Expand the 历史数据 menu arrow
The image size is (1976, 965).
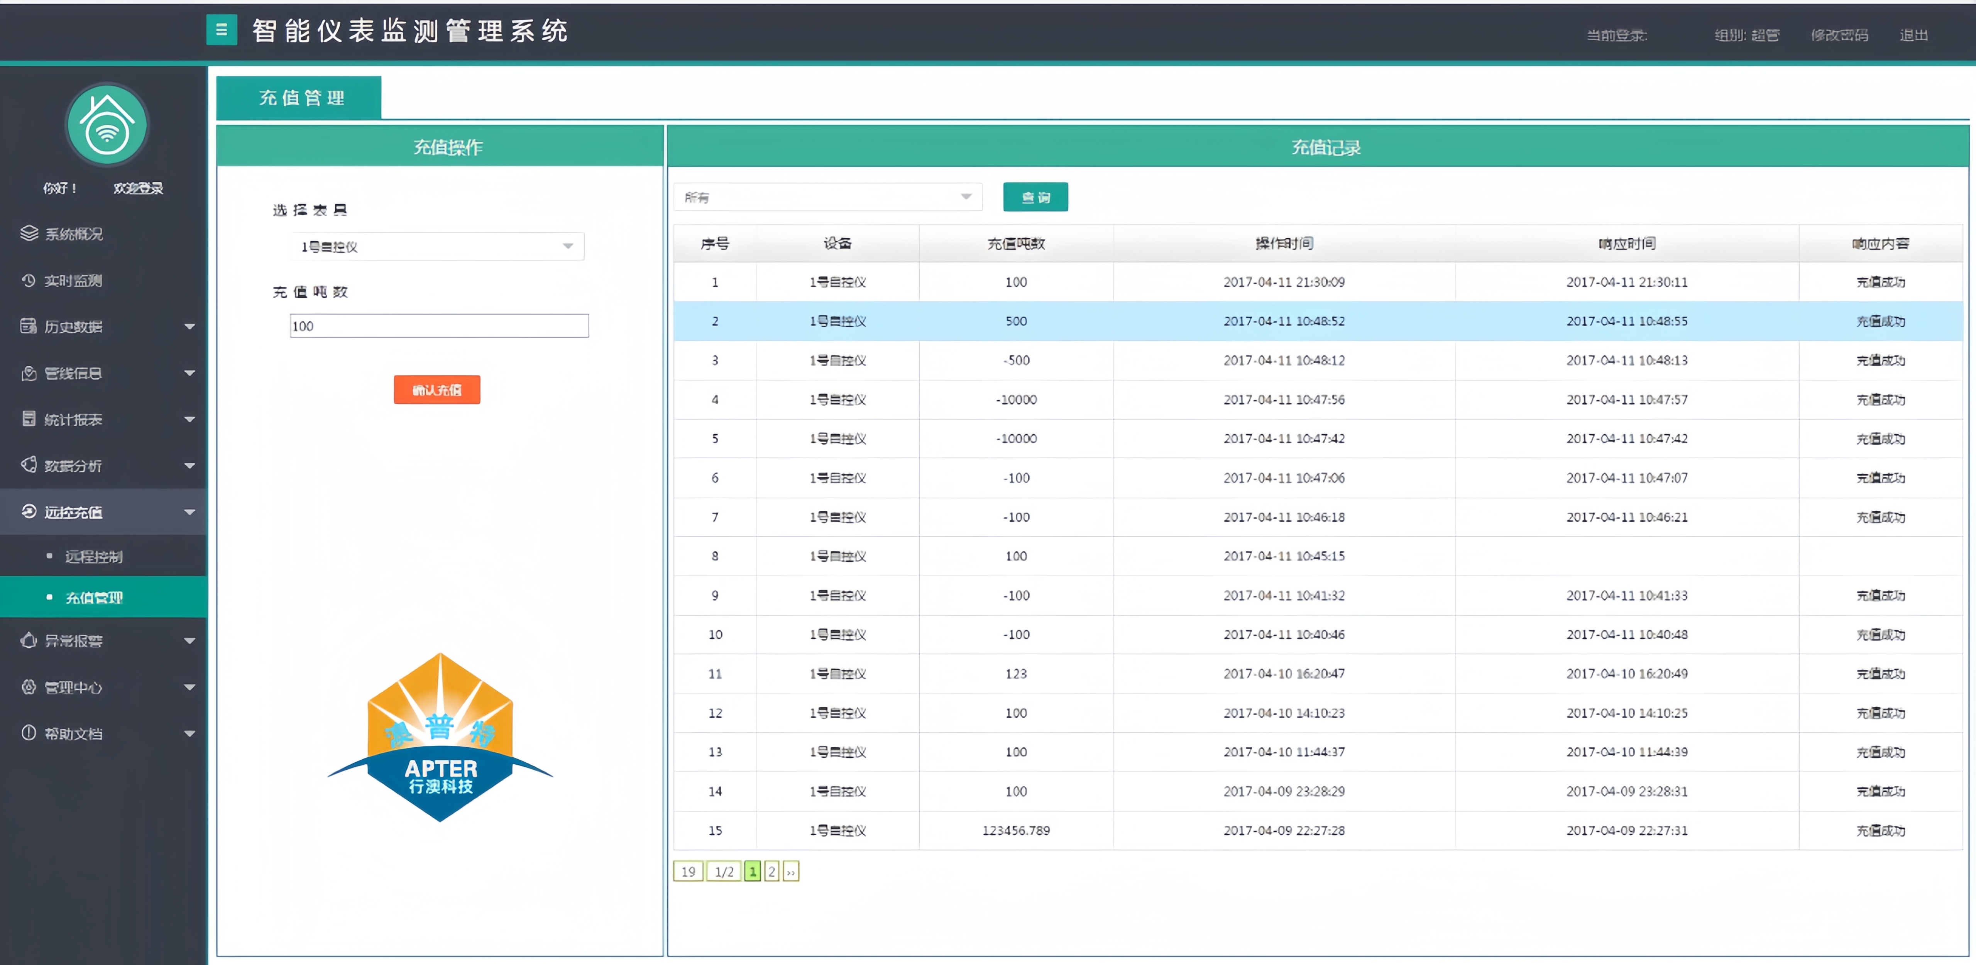click(x=189, y=327)
